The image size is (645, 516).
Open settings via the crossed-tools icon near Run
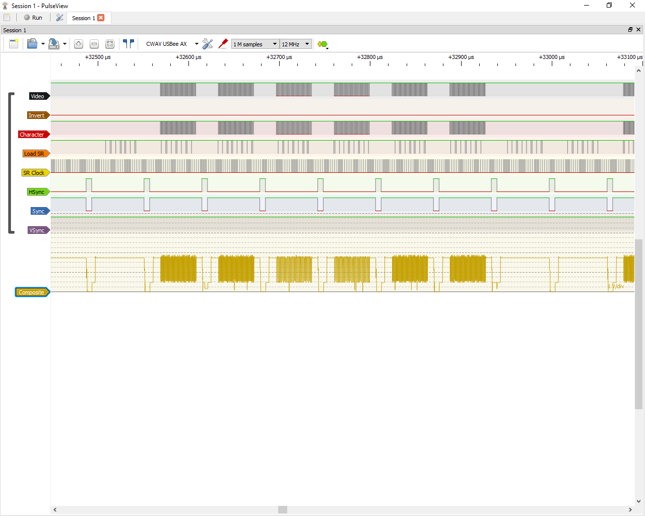[x=59, y=18]
